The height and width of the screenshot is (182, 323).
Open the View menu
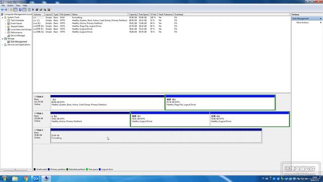pyautogui.click(x=18, y=6)
